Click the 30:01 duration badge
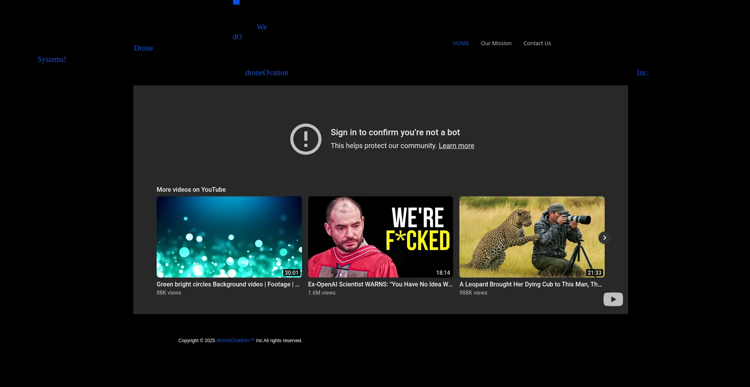This screenshot has height=387, width=750. point(291,273)
